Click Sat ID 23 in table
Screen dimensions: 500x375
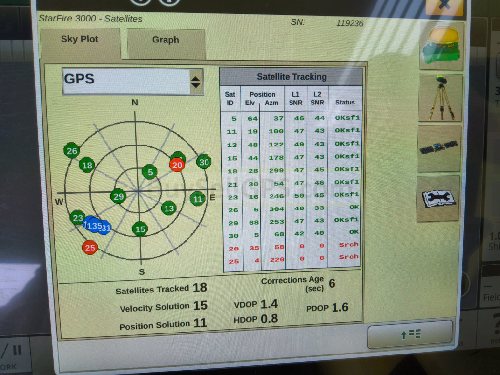pyautogui.click(x=233, y=197)
